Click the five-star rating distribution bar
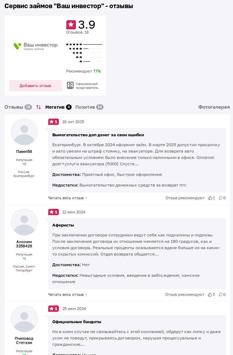 (x=84, y=45)
